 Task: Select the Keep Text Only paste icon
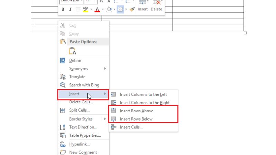(x=72, y=51)
